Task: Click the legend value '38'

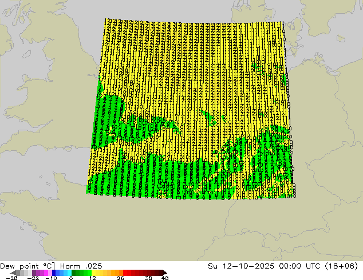Action: coord(149,278)
